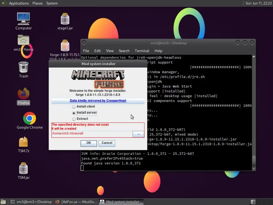Open the terminal Search menu
Image resolution: width=273 pixels, height=205 pixels.
[x=124, y=51]
